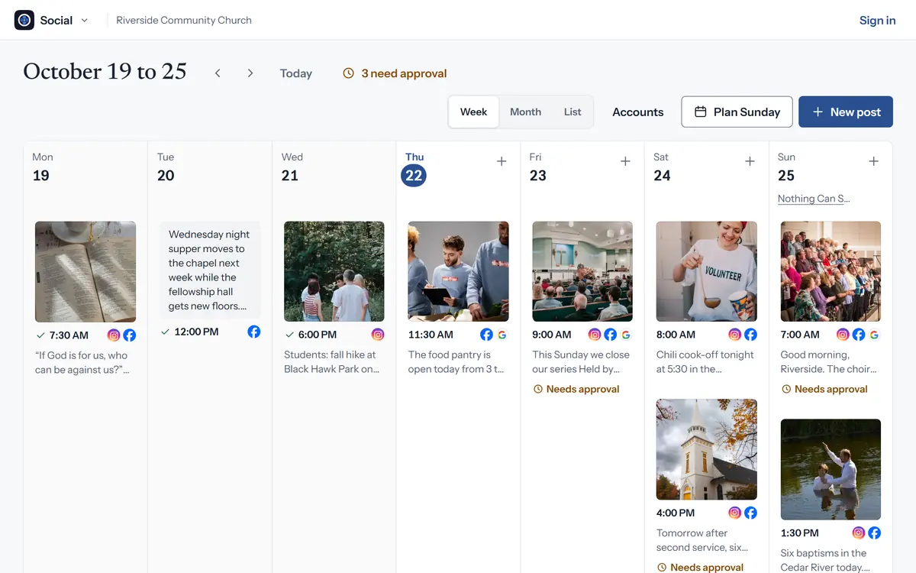Open Accounts
Image resolution: width=916 pixels, height=573 pixels.
(x=638, y=112)
